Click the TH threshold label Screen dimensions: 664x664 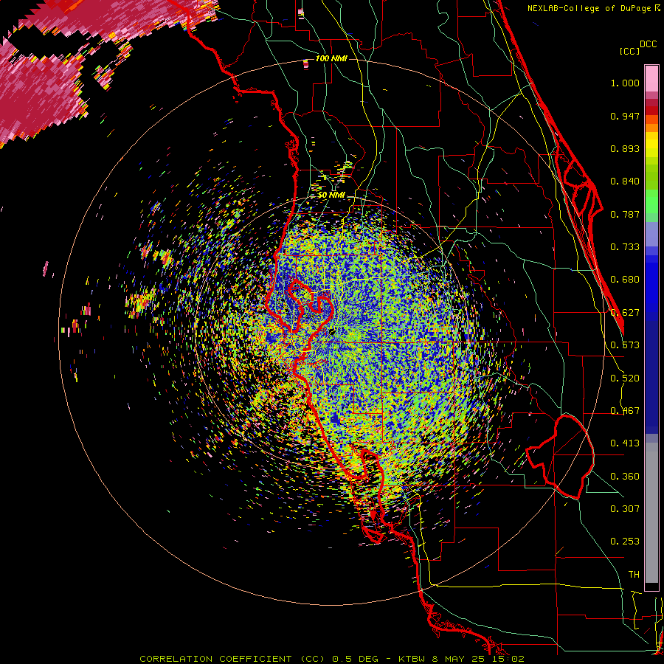click(x=634, y=575)
